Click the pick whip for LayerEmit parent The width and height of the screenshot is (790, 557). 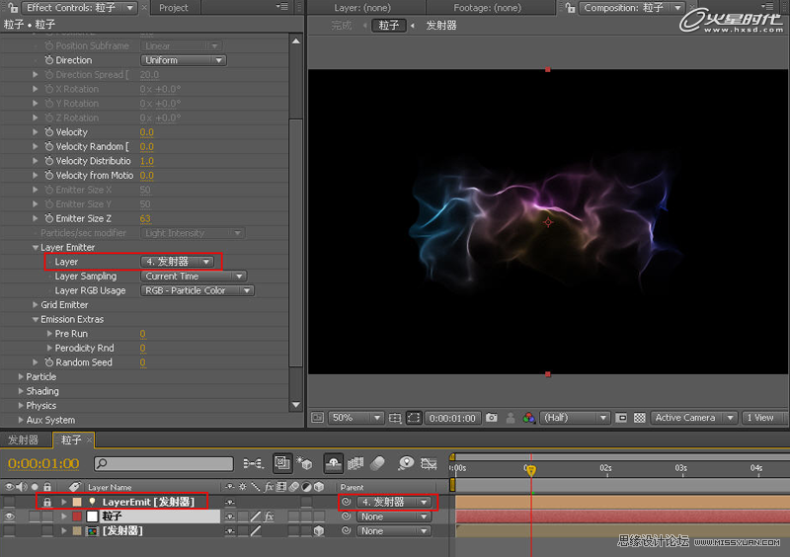pyautogui.click(x=346, y=502)
